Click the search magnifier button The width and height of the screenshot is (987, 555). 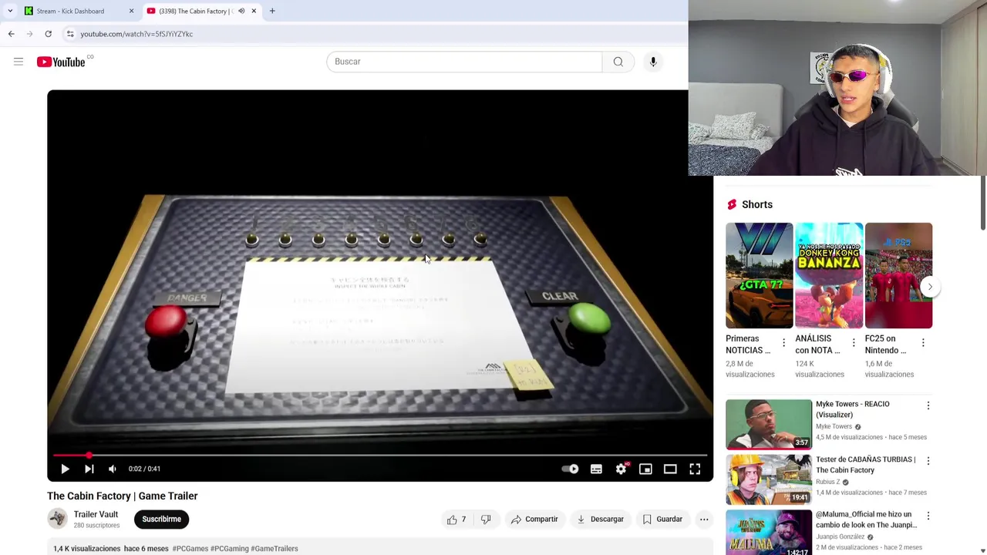click(x=618, y=62)
